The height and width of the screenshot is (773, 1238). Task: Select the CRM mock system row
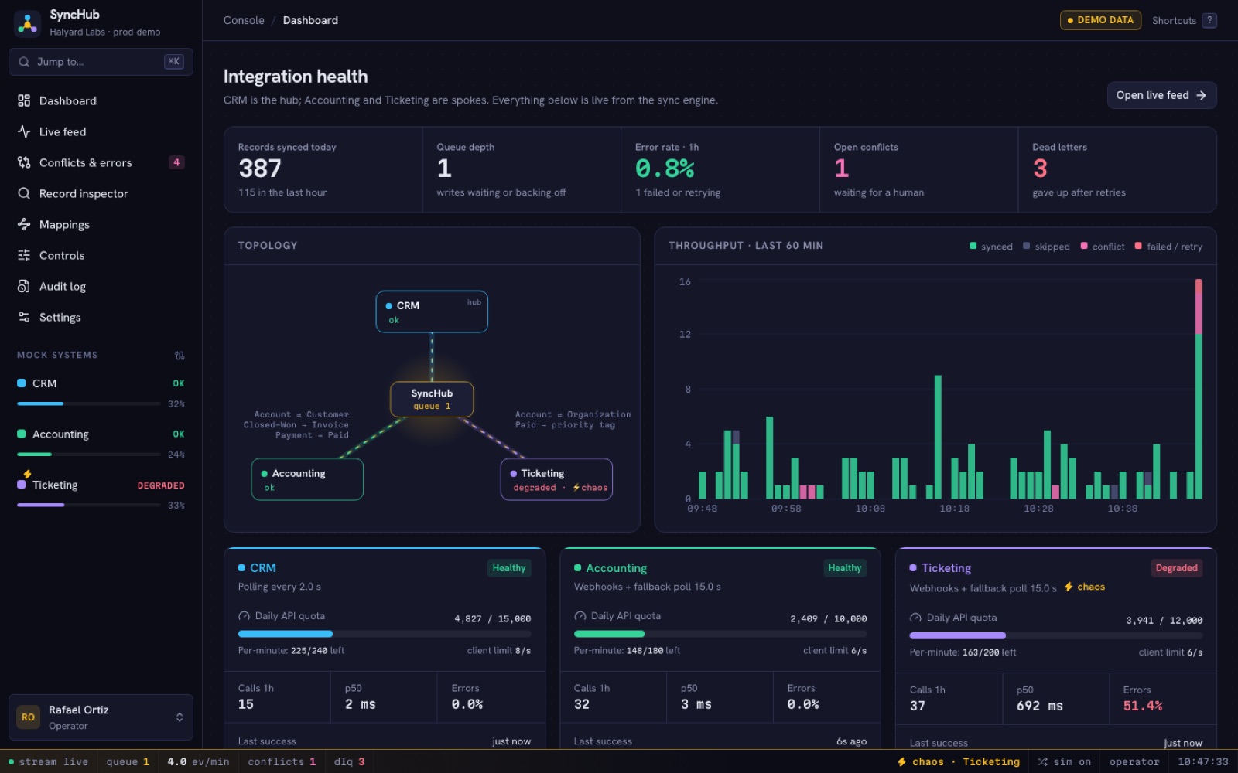101,393
